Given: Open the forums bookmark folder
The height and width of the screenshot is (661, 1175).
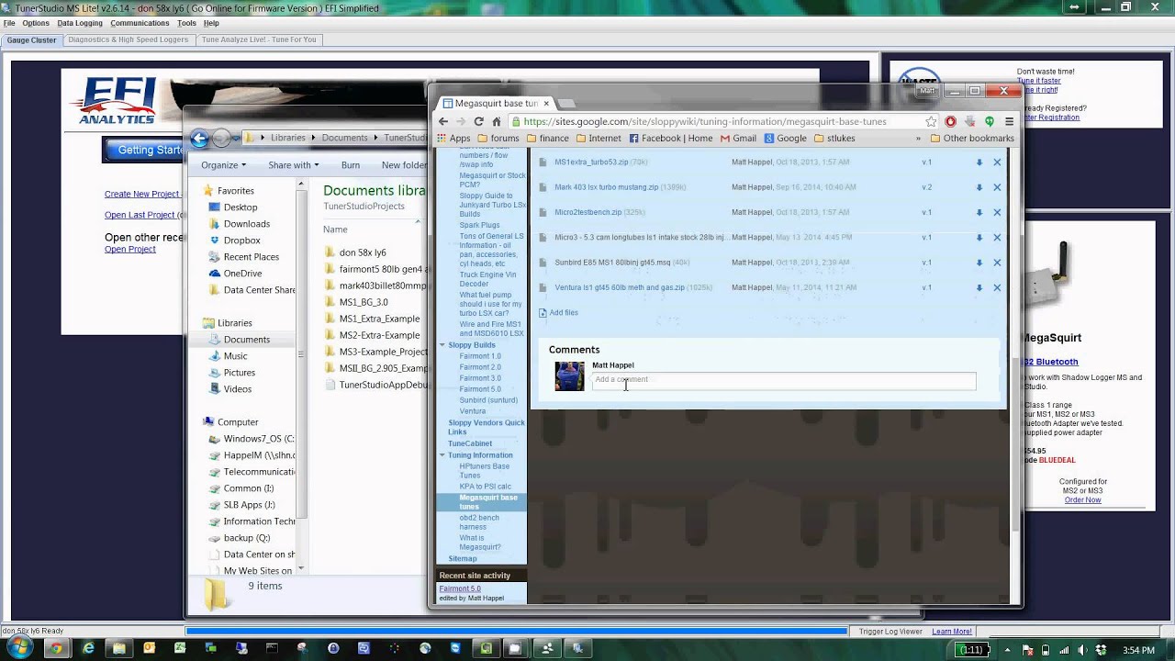Looking at the screenshot, I should pyautogui.click(x=498, y=139).
